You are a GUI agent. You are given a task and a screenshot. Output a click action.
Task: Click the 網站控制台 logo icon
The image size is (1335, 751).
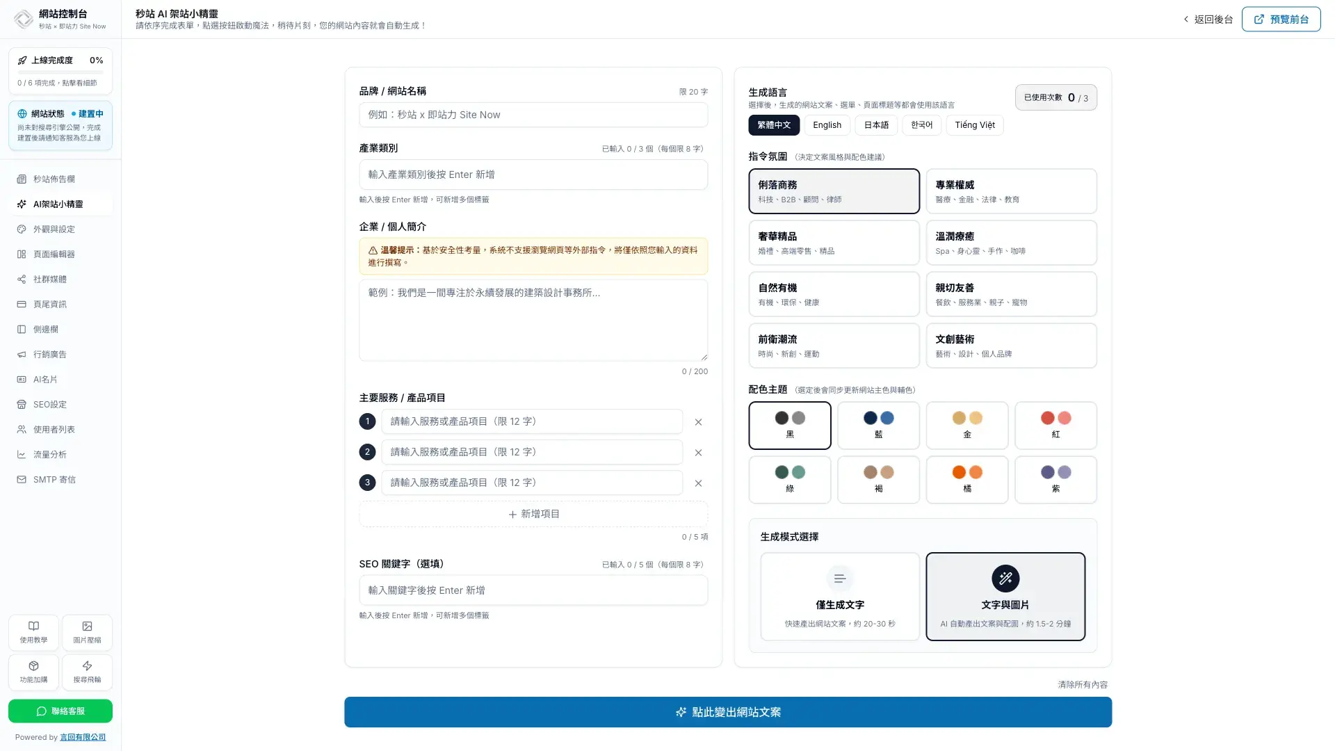pyautogui.click(x=24, y=19)
